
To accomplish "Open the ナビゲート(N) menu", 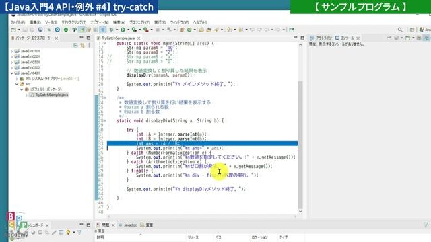I will 99,22.
